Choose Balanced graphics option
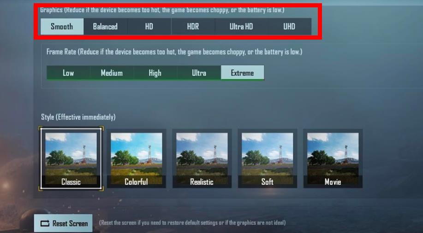423x233 pixels. (x=105, y=26)
